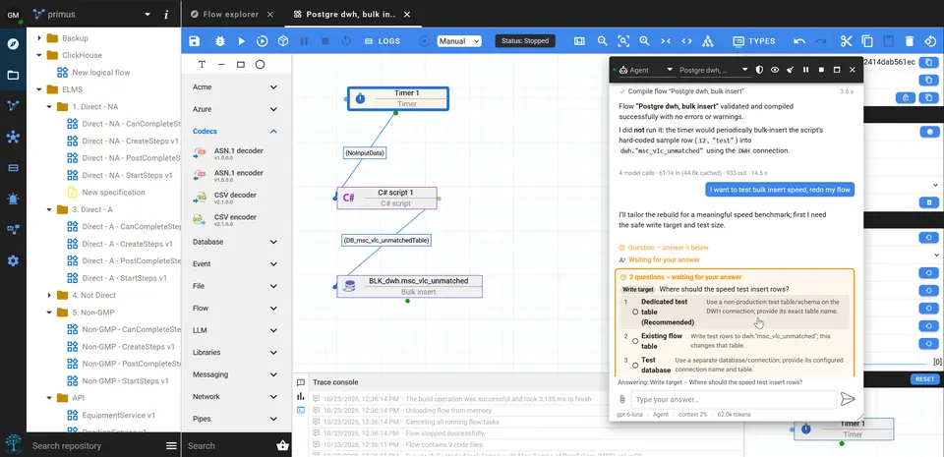Click the auto-layout hierarchy icon
The image size is (944, 457).
coord(707,41)
